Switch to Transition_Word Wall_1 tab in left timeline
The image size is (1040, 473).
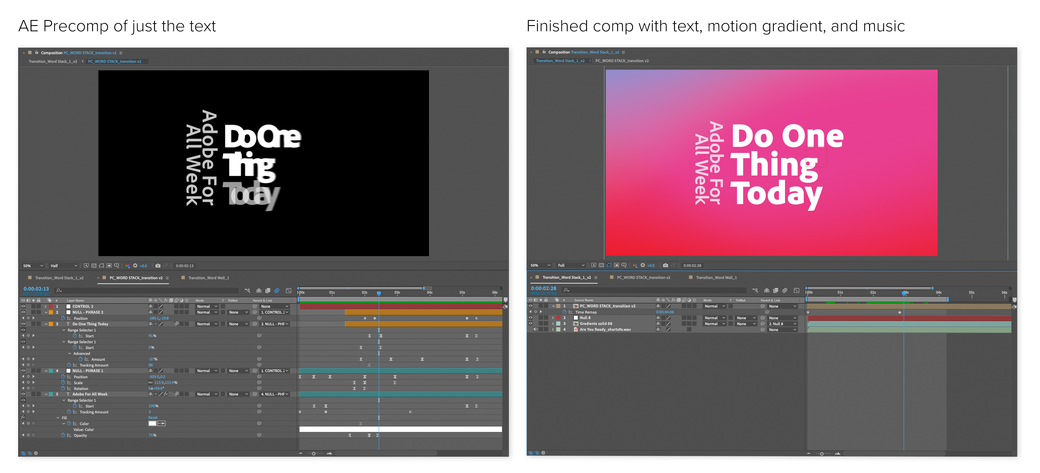209,278
